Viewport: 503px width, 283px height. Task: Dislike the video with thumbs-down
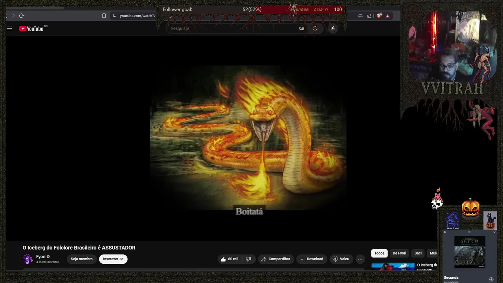tap(248, 259)
